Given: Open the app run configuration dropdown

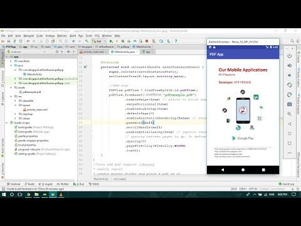Looking at the screenshot, I should (x=99, y=41).
